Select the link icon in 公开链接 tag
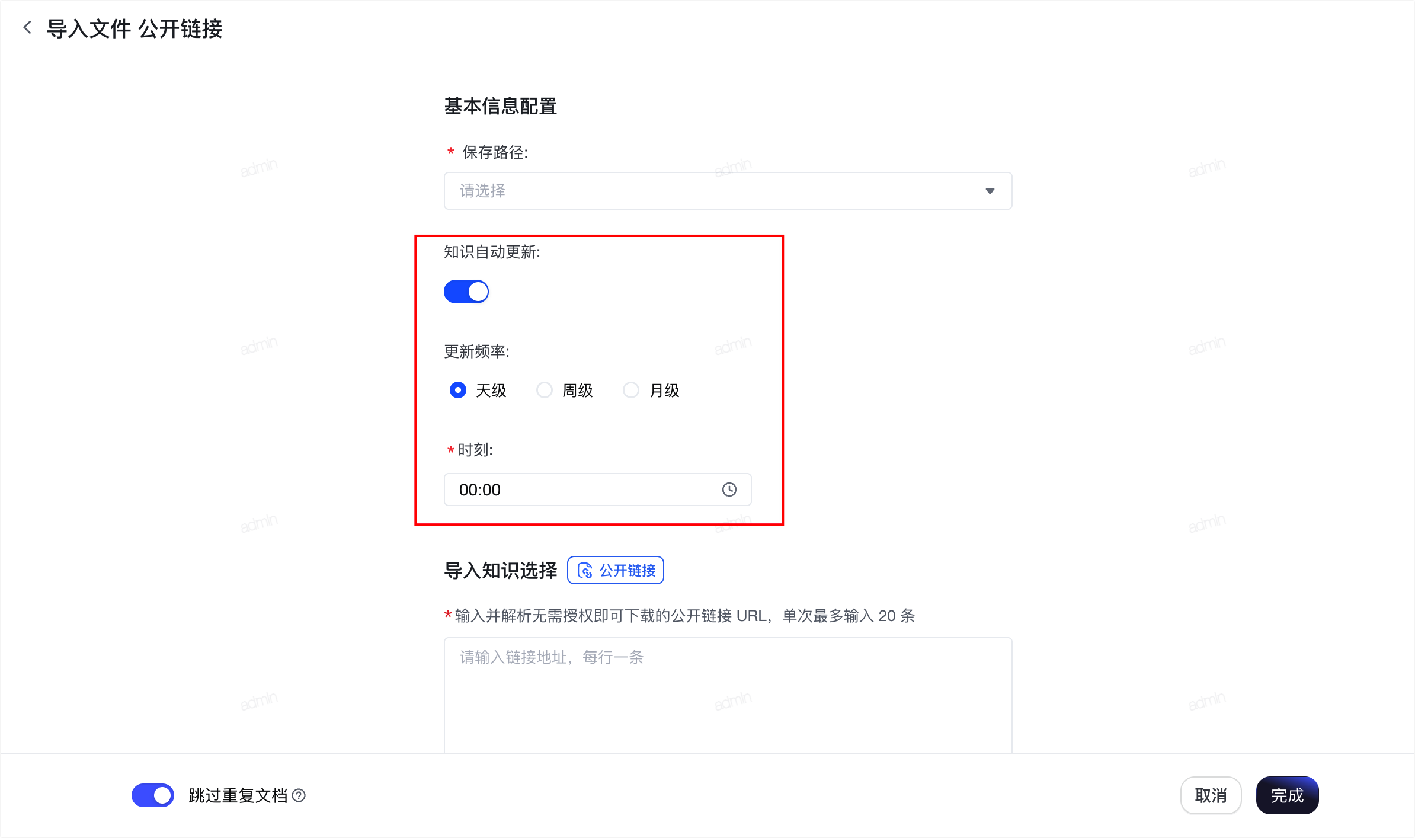The image size is (1415, 838). coord(585,570)
